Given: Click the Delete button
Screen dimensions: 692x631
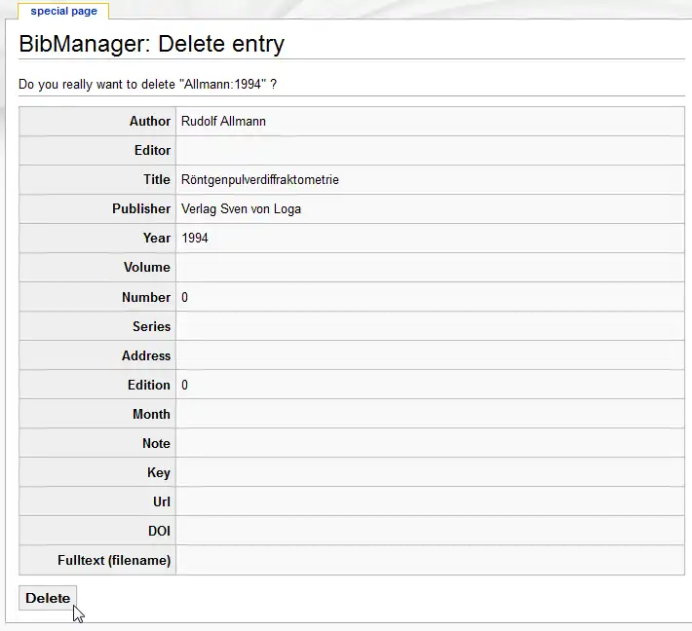Looking at the screenshot, I should (48, 598).
